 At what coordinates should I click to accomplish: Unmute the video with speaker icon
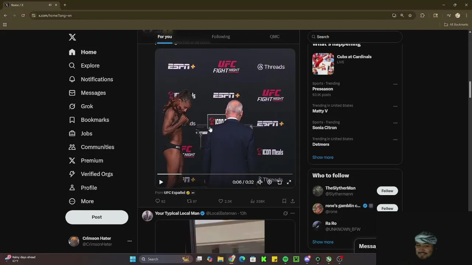[x=260, y=182]
